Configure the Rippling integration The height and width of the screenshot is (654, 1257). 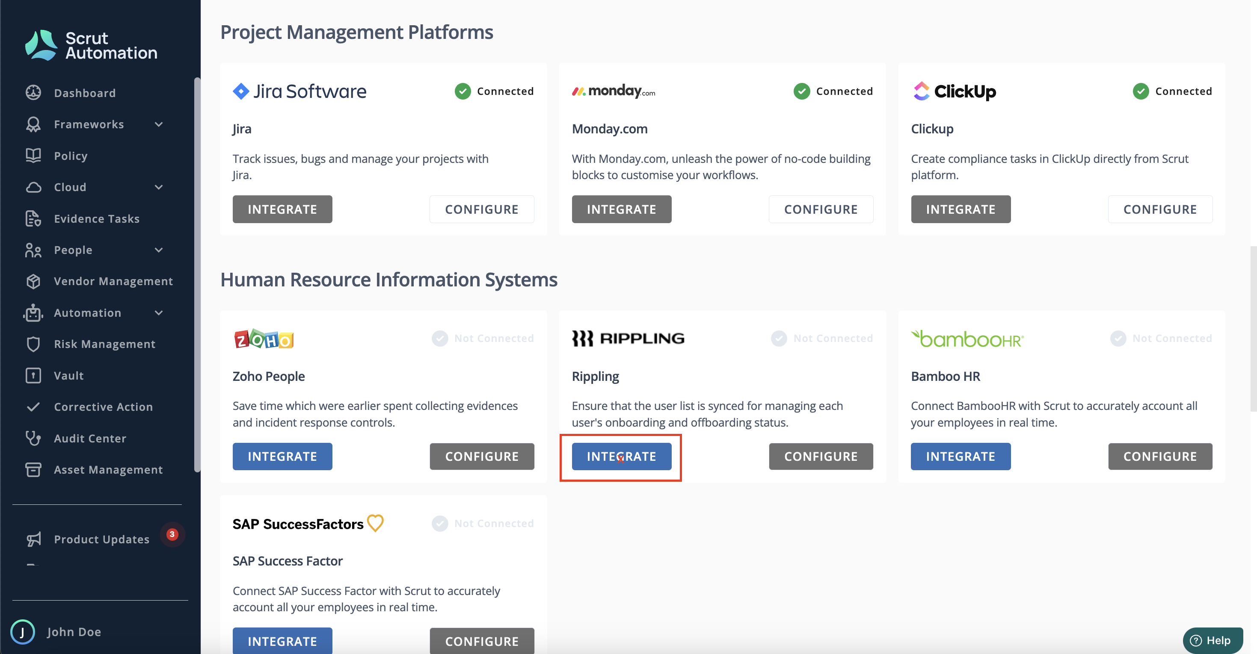821,457
